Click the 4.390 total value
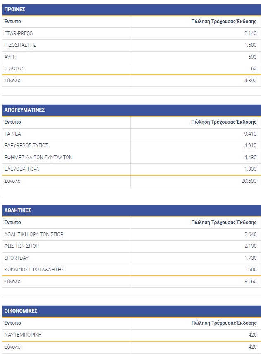Image resolution: width=261 pixels, height=356 pixels. tap(250, 81)
